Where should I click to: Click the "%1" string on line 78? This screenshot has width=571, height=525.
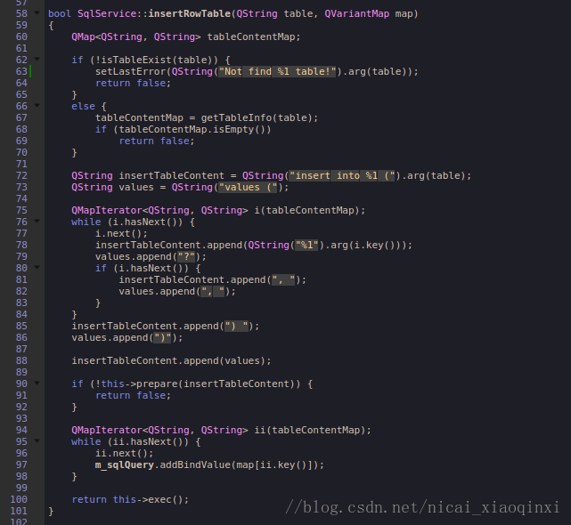coord(307,246)
